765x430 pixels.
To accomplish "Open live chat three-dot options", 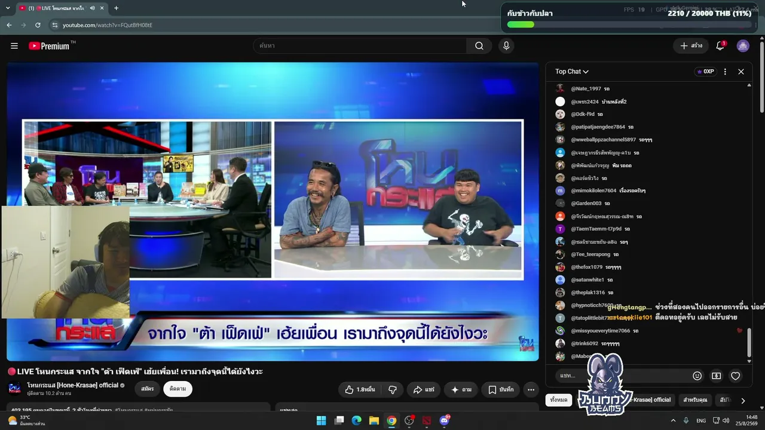I will point(725,72).
